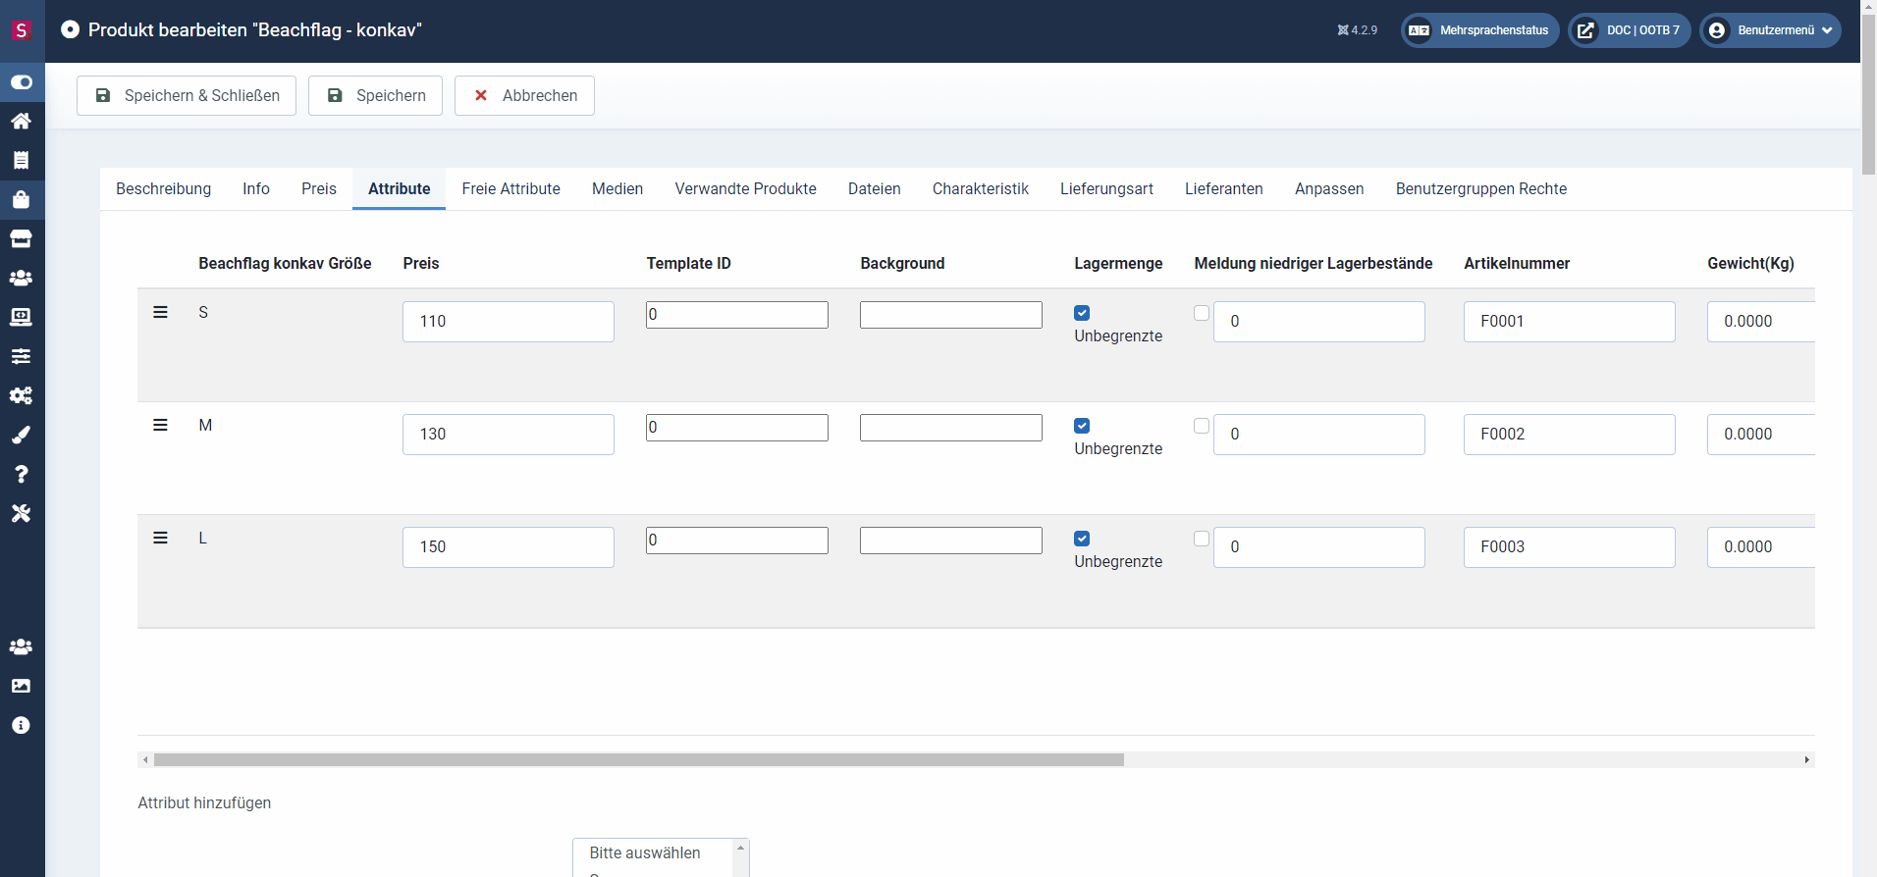This screenshot has height=877, width=1877.
Task: Toggle the sidebar menu switch icon
Action: [21, 82]
